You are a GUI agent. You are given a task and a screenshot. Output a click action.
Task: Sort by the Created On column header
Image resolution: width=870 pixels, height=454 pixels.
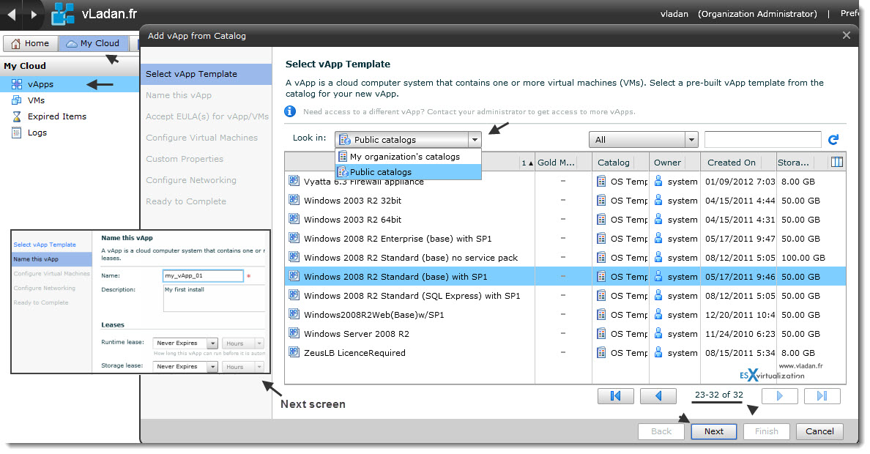pos(732,163)
